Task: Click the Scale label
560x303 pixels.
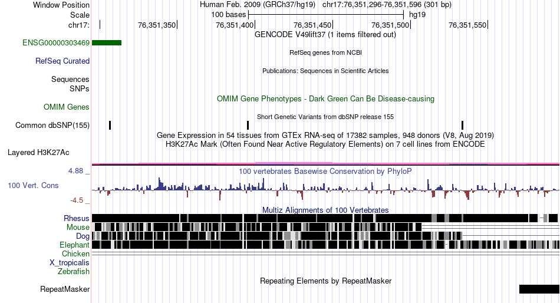Action: pos(80,15)
